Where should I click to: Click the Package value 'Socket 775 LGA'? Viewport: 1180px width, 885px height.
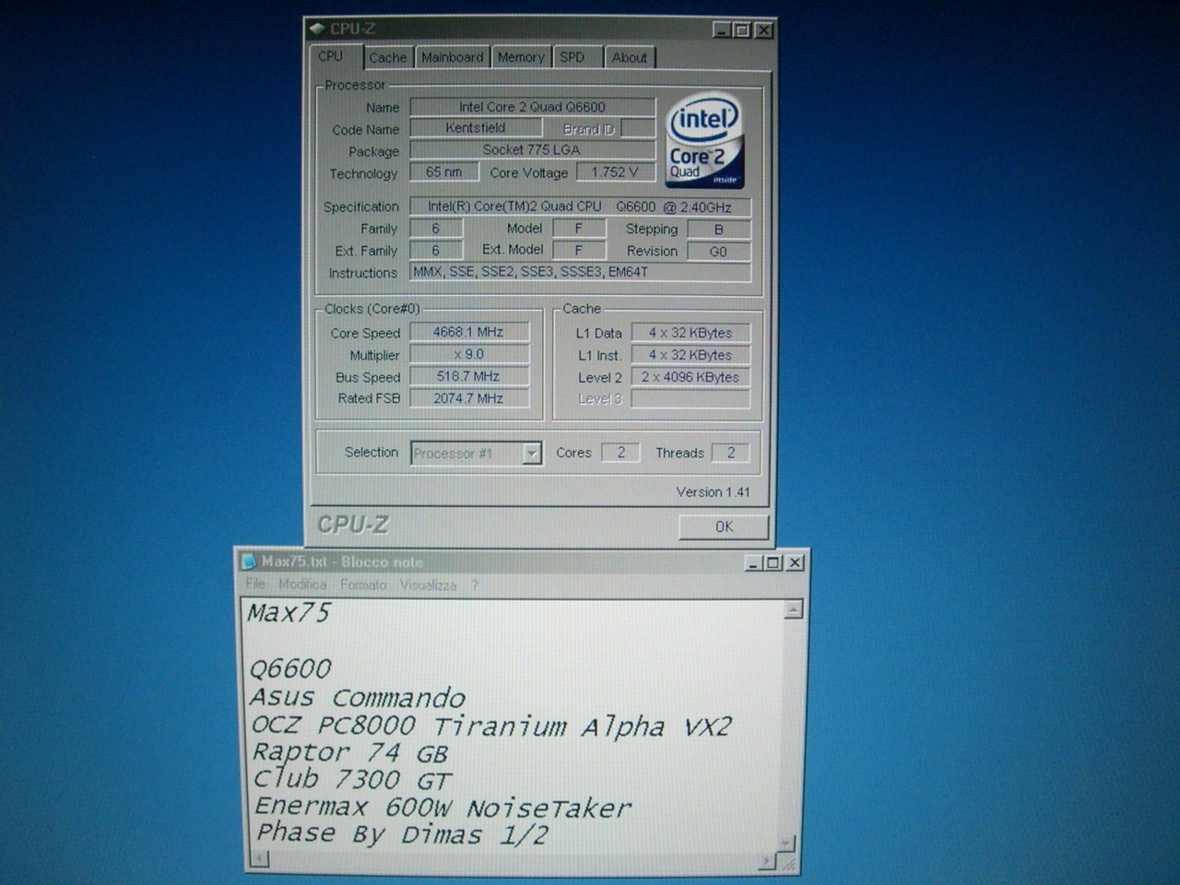coord(533,149)
